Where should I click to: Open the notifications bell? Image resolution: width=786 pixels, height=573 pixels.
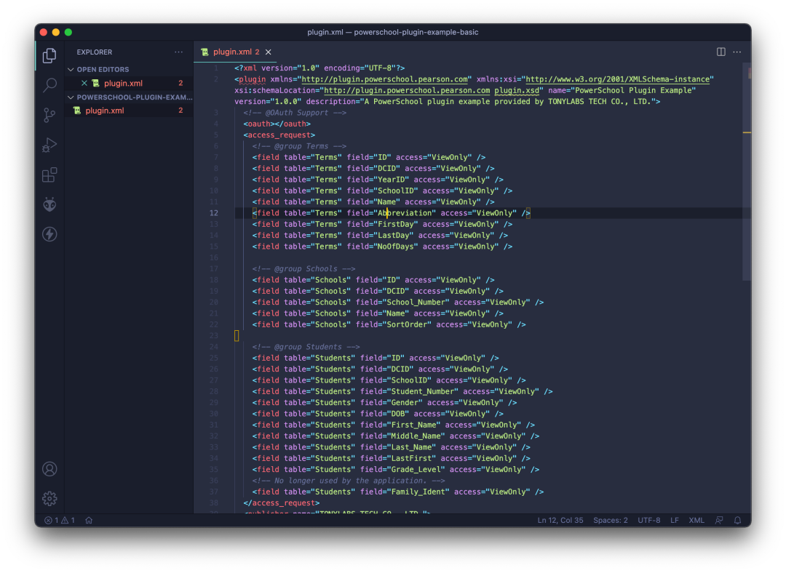coord(737,521)
